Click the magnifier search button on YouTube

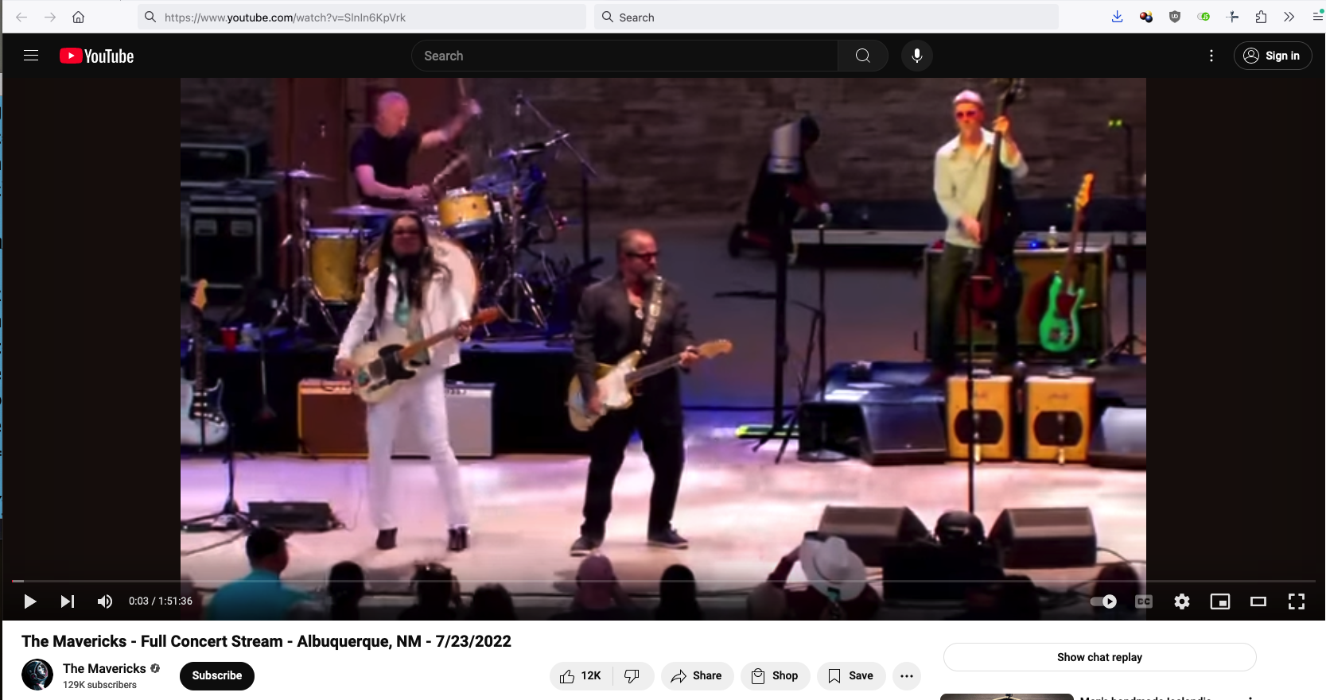[x=863, y=56]
